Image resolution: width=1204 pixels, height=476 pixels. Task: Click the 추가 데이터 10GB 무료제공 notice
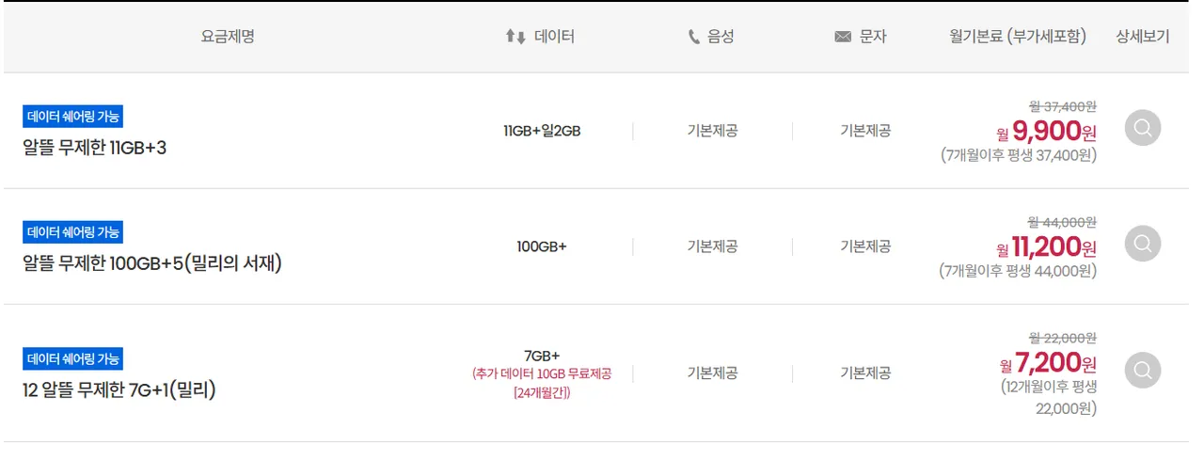[542, 373]
